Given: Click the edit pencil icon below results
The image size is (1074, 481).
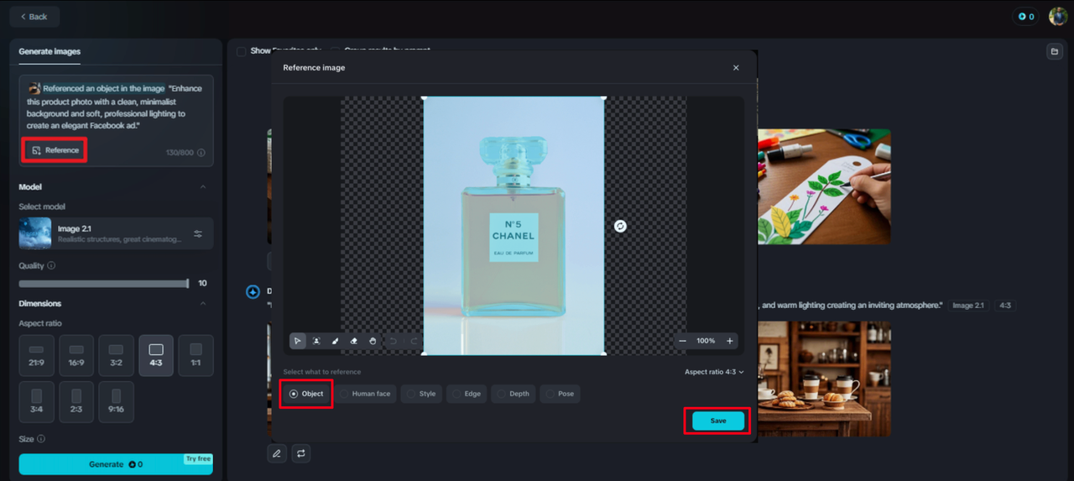Looking at the screenshot, I should (x=277, y=453).
